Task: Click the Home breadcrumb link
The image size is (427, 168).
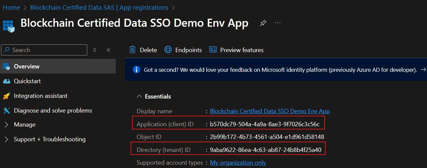Action: coord(11,7)
